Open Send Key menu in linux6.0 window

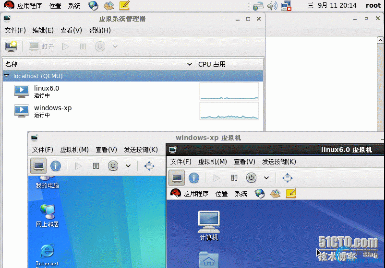pyautogui.click(x=279, y=162)
